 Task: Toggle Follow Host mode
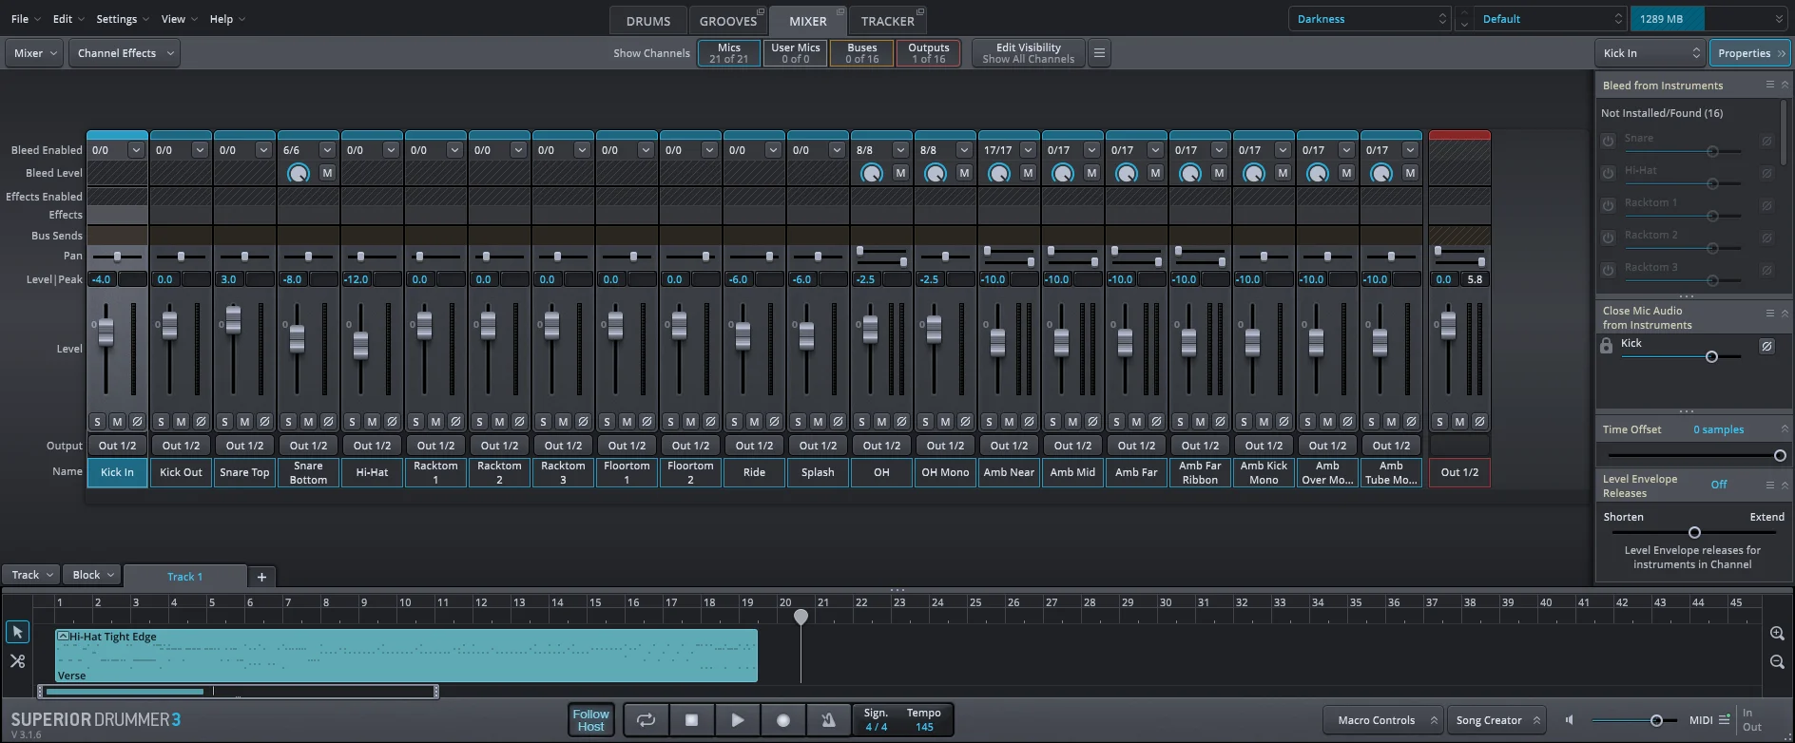pos(590,720)
